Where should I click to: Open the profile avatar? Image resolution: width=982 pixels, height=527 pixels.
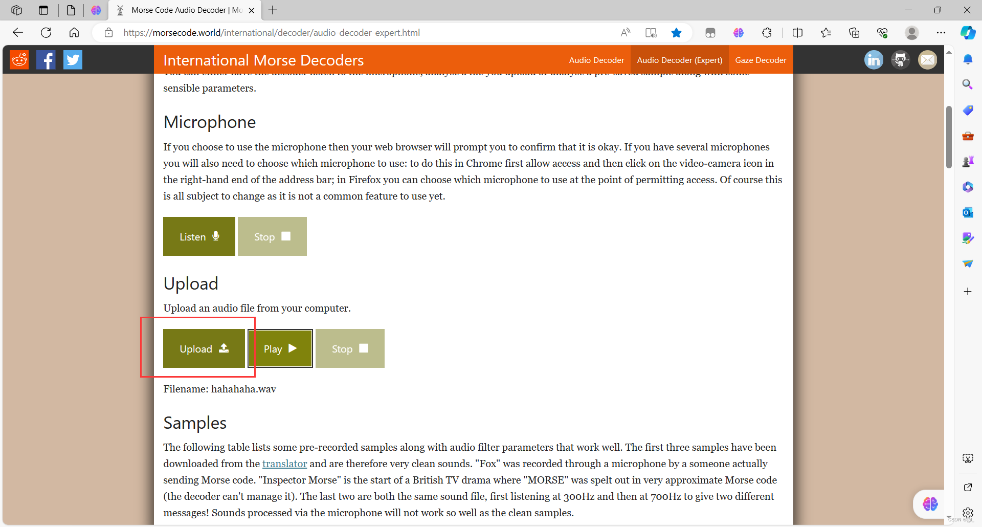[911, 33]
